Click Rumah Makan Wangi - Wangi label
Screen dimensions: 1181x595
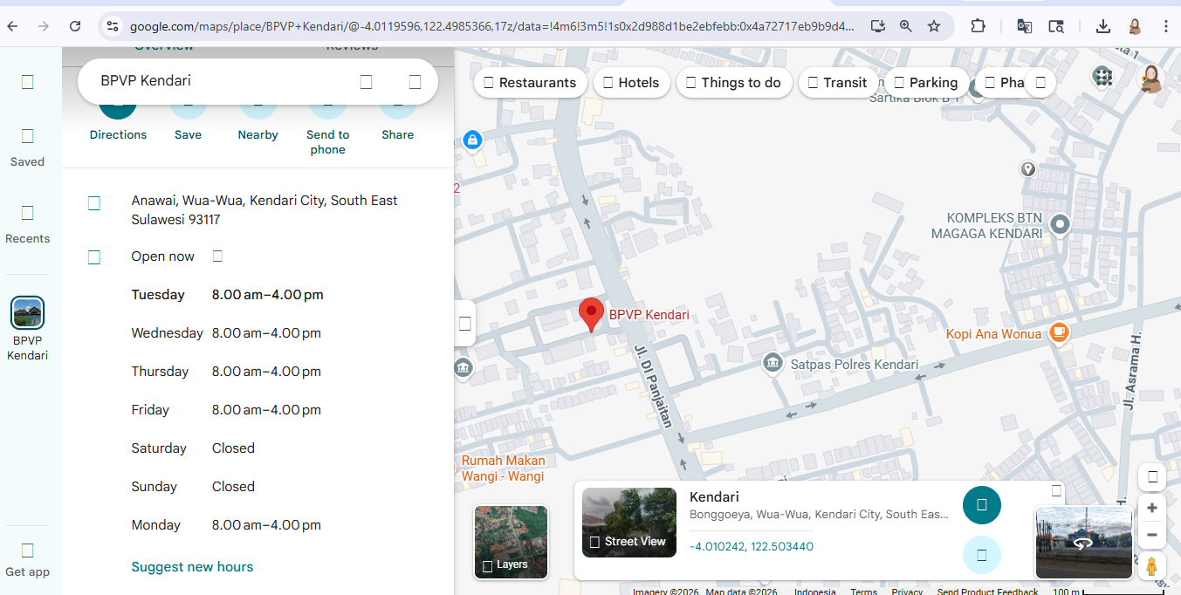coord(503,468)
